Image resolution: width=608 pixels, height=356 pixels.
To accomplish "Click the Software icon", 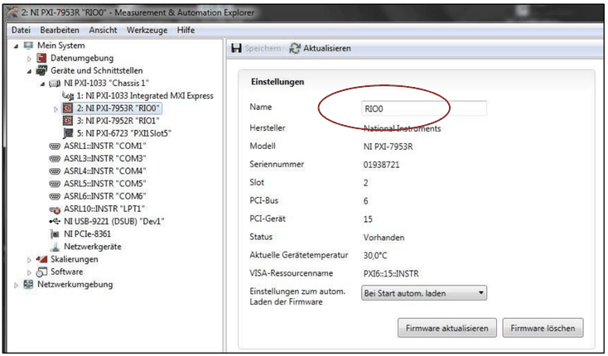I will click(x=41, y=272).
